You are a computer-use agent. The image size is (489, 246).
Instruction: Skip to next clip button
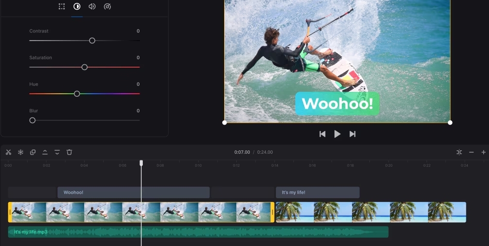click(x=352, y=134)
